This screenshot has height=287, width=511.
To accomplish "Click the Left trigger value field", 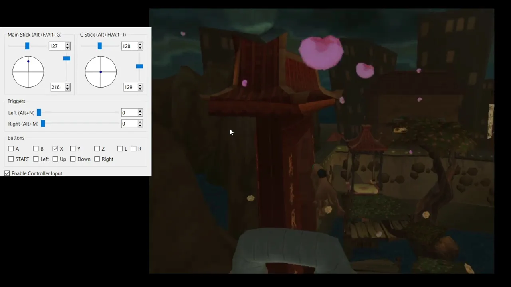I will click(x=129, y=113).
